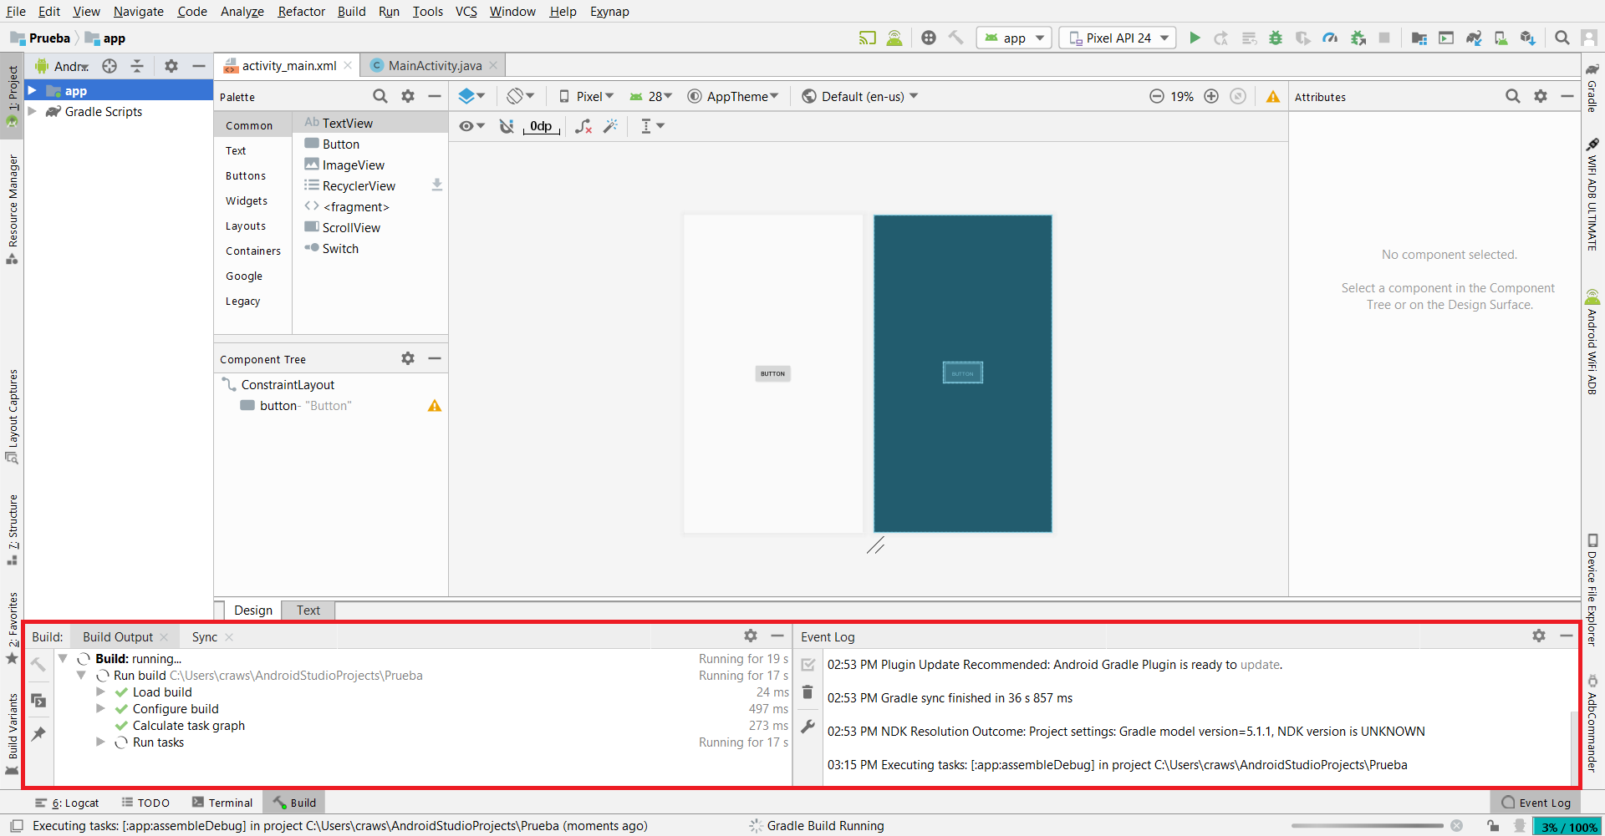The height and width of the screenshot is (836, 1605).
Task: Clear Event Log with the trash icon
Action: click(x=808, y=692)
